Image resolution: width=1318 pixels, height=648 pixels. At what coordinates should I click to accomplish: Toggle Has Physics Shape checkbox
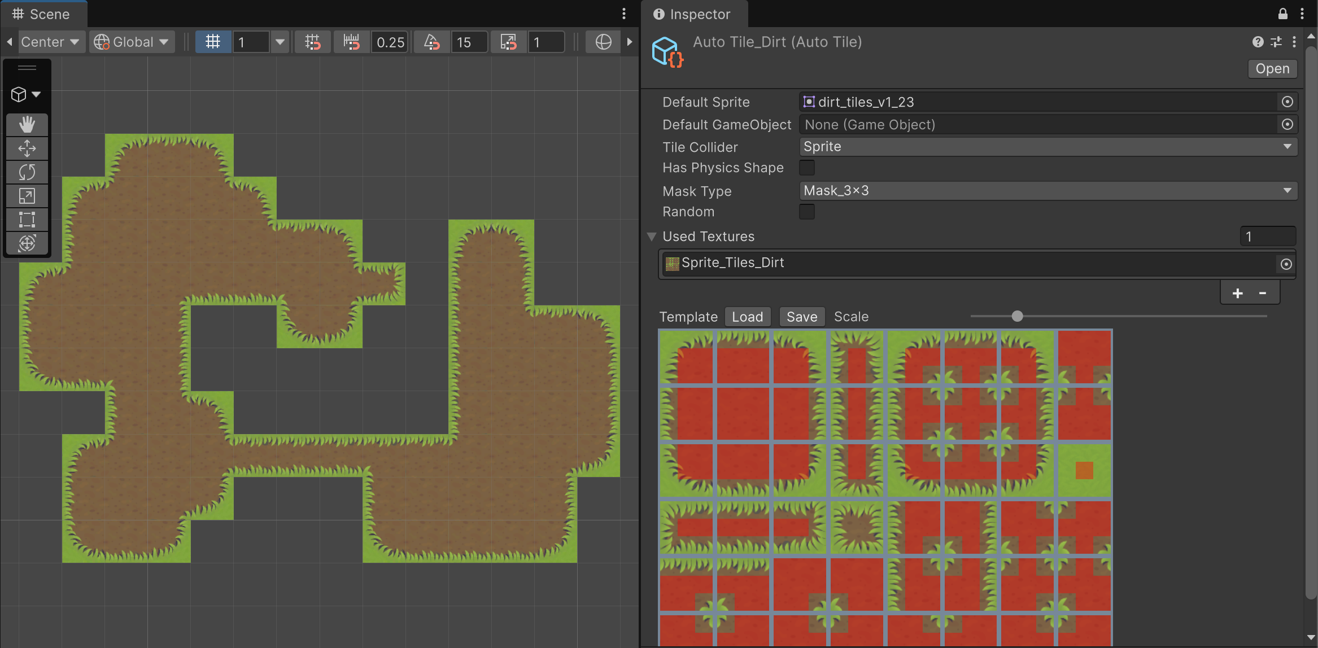point(807,168)
